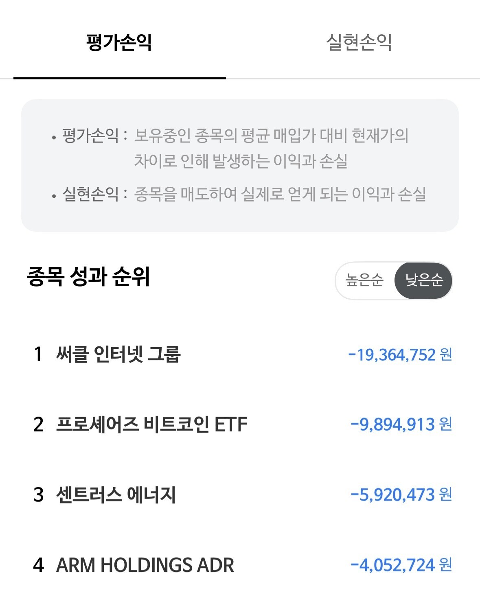Tap the -19,364,752 원 loss amount
Viewport: 480px width, 615px height.
pyautogui.click(x=400, y=355)
